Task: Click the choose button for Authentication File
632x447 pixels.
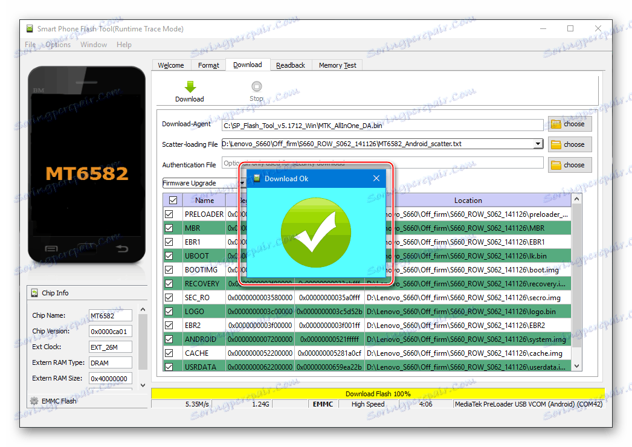Action: (x=569, y=164)
